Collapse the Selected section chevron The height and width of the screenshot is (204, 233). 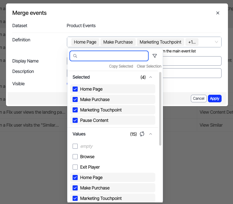151,77
